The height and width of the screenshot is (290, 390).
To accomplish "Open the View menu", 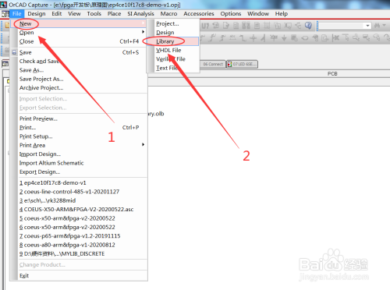I will click(74, 13).
